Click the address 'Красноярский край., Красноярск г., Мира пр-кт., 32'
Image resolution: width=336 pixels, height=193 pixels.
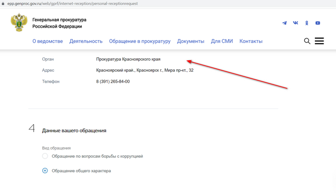click(144, 70)
